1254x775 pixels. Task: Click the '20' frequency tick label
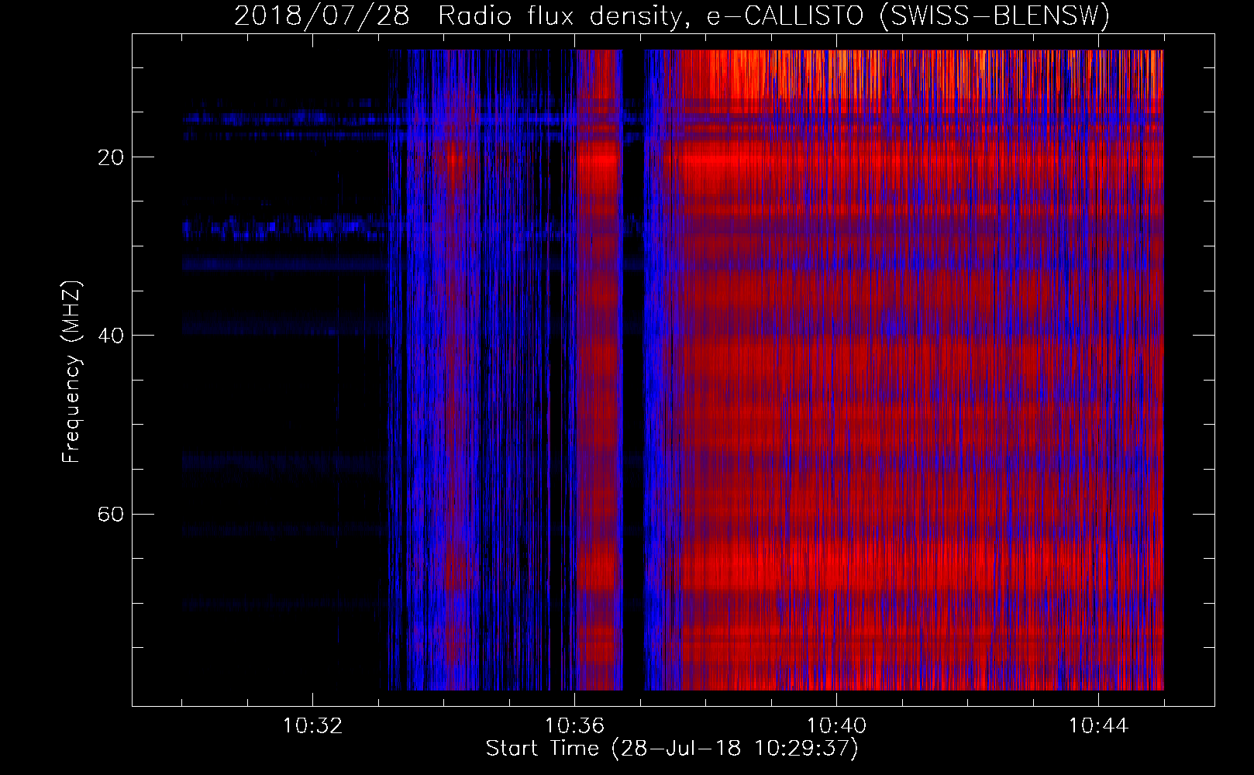point(111,157)
